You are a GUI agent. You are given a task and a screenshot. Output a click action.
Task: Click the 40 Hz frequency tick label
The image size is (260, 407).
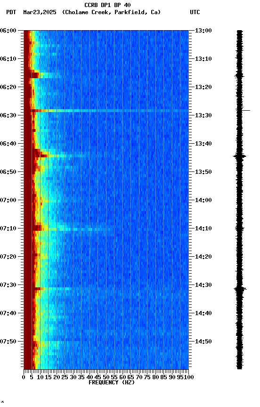[89, 377]
